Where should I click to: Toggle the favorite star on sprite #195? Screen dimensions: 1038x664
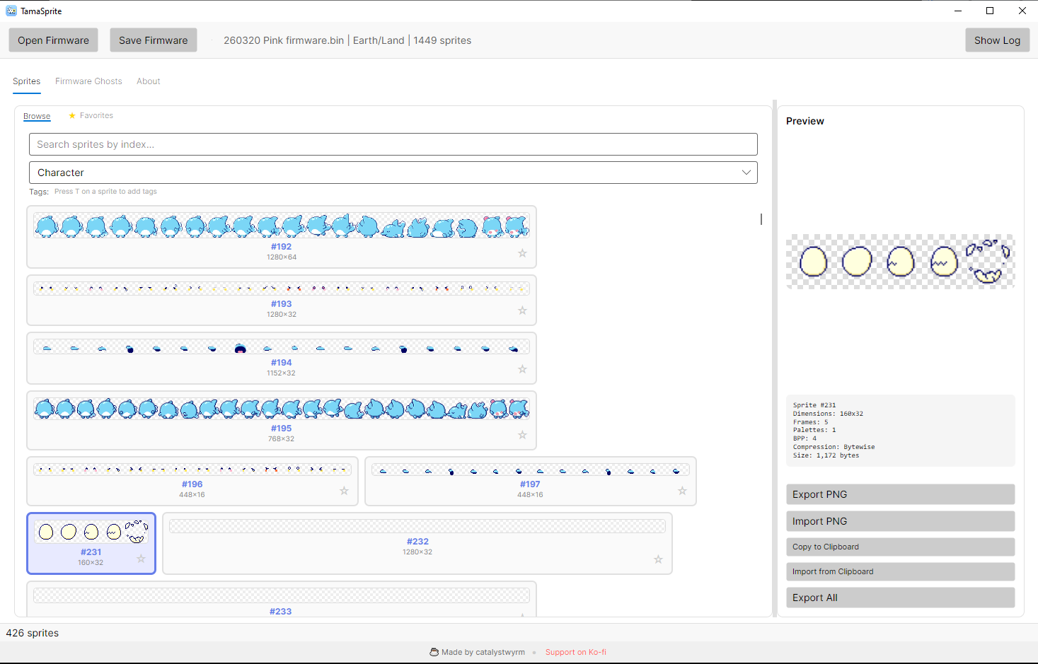pos(522,435)
